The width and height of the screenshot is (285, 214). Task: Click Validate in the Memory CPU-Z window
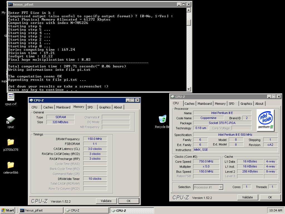(x=106, y=201)
